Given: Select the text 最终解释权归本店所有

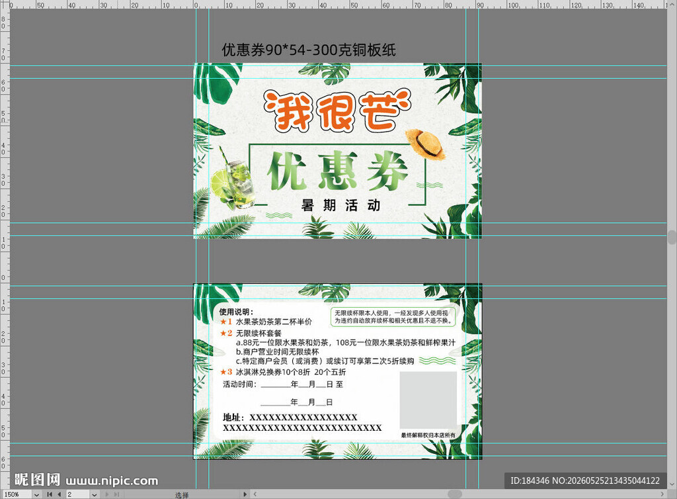Looking at the screenshot, I should click(x=428, y=435).
